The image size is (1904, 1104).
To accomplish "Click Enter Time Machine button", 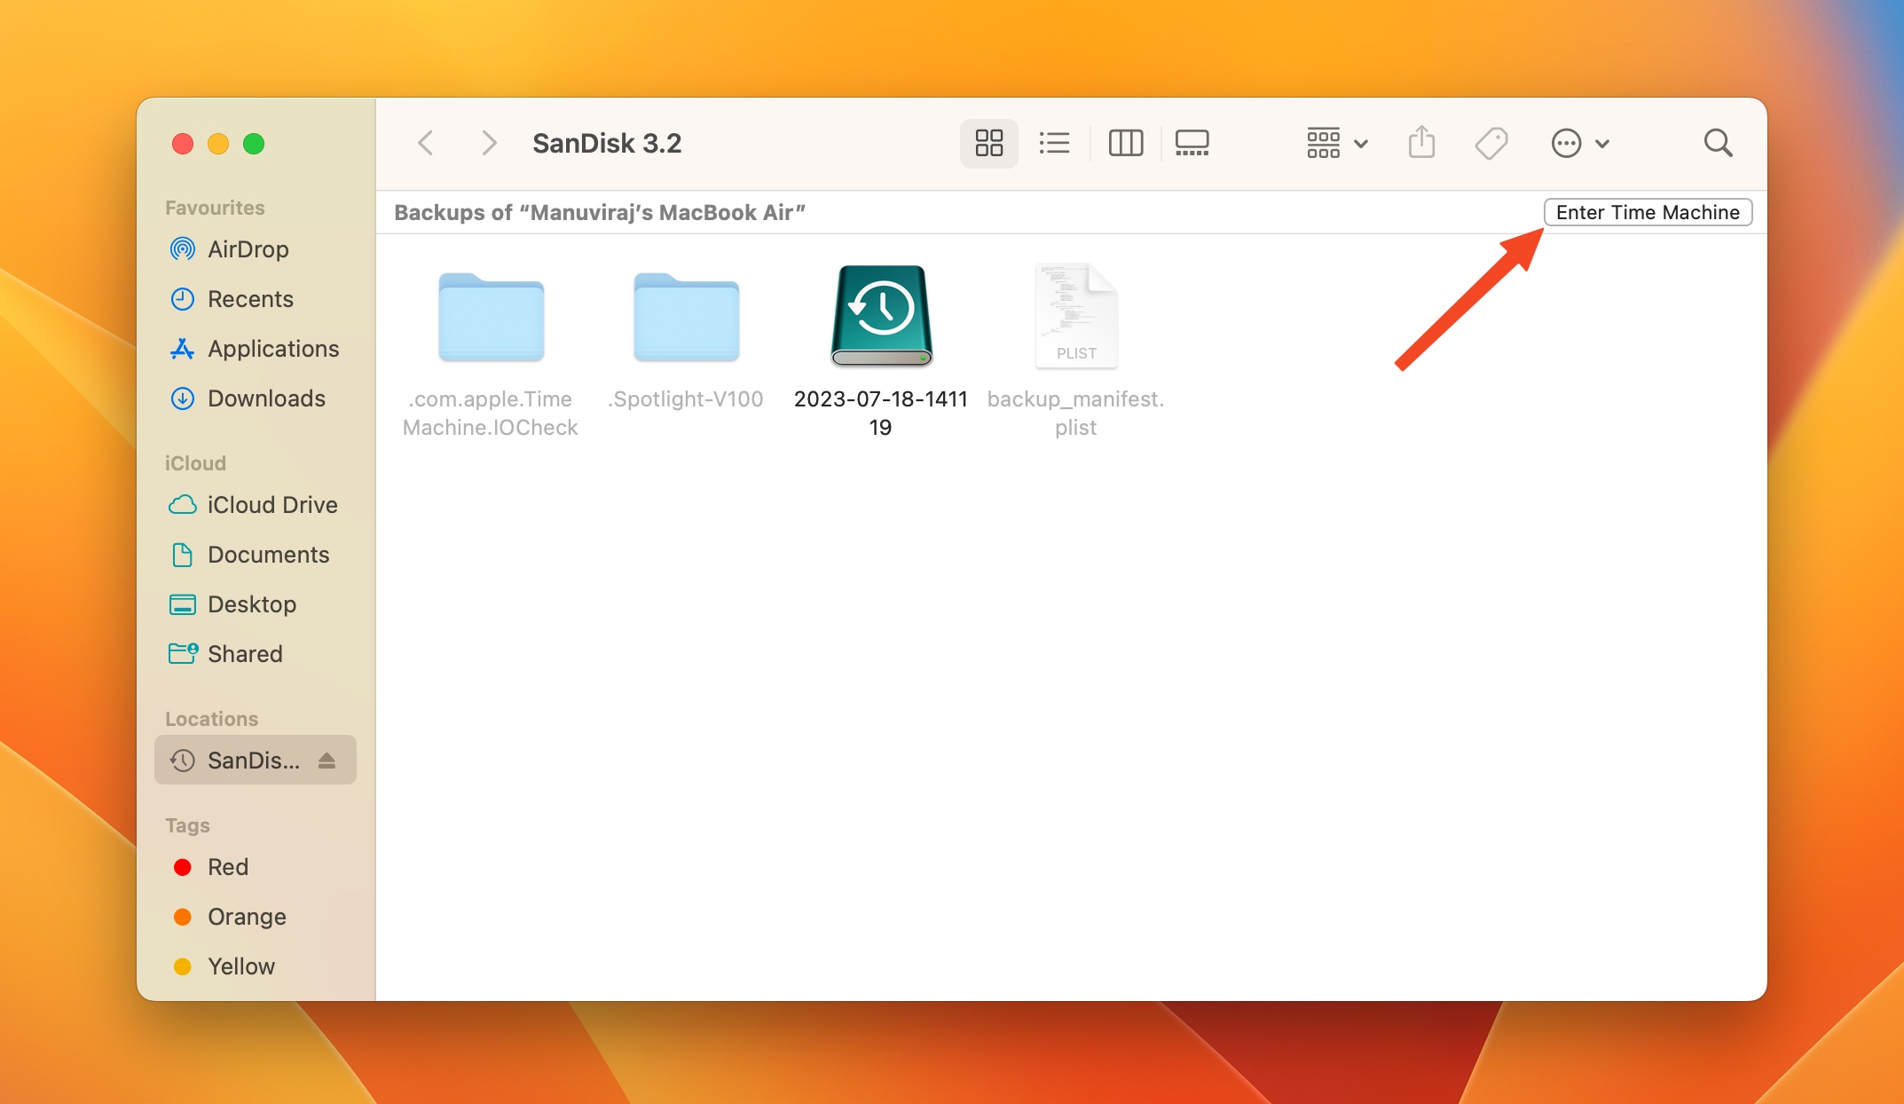I will [1648, 212].
